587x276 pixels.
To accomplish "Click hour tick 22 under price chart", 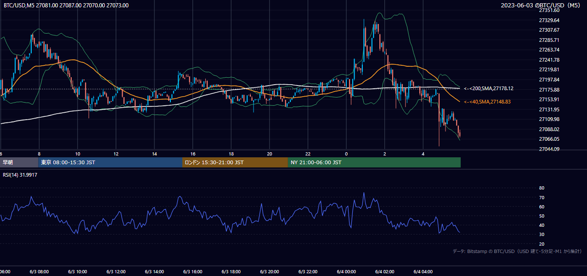I will pos(308,154).
